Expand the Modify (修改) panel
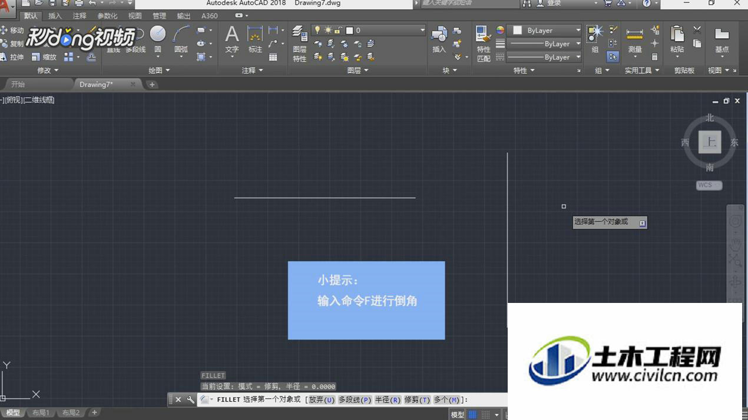This screenshot has width=748, height=420. click(47, 71)
